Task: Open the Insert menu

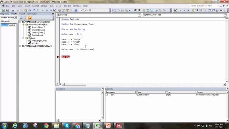Action: [x=27, y=6]
